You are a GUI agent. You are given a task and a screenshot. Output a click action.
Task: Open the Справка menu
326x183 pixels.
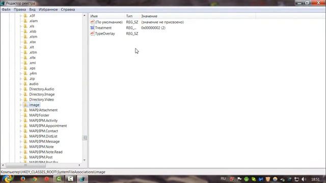[68, 10]
